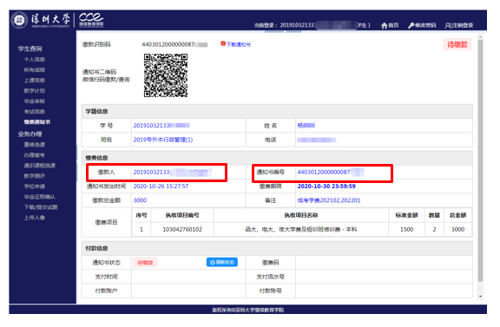
Task: Open 个人信息 in the sidebar
Action: click(34, 60)
